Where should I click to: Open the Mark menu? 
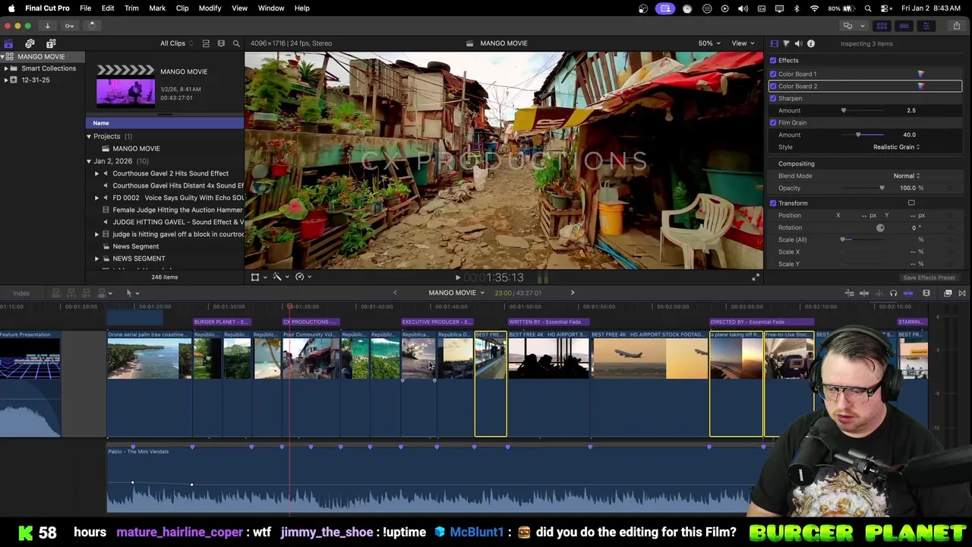pyautogui.click(x=157, y=8)
